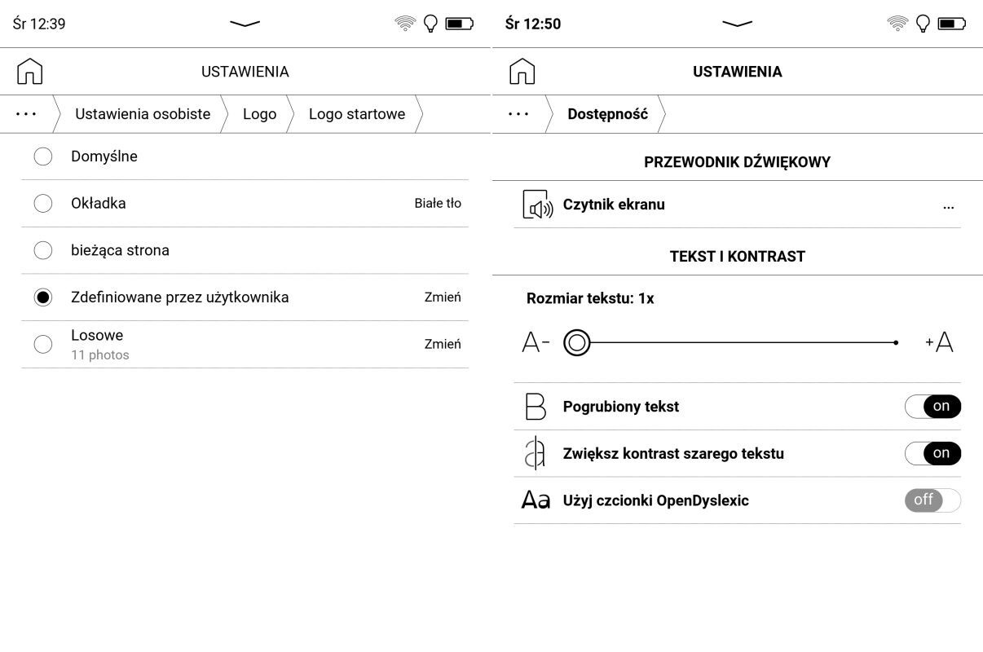Image resolution: width=983 pixels, height=652 pixels.
Task: Choose the Losowe radio option
Action: [43, 344]
